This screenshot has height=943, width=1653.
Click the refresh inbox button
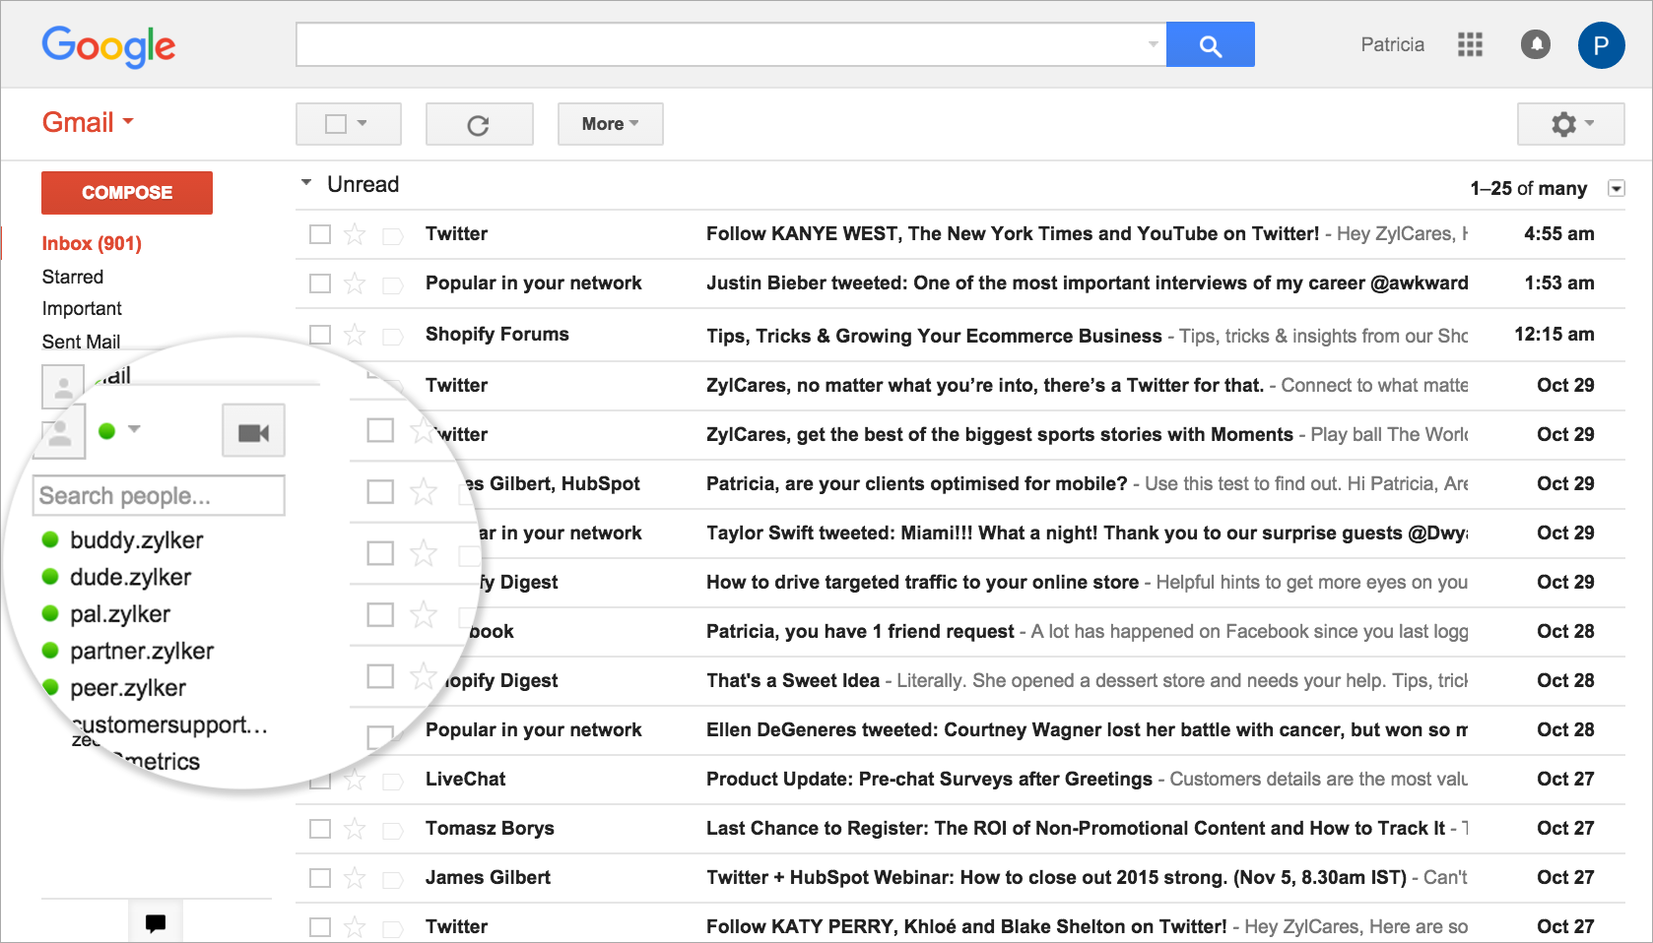pos(479,125)
